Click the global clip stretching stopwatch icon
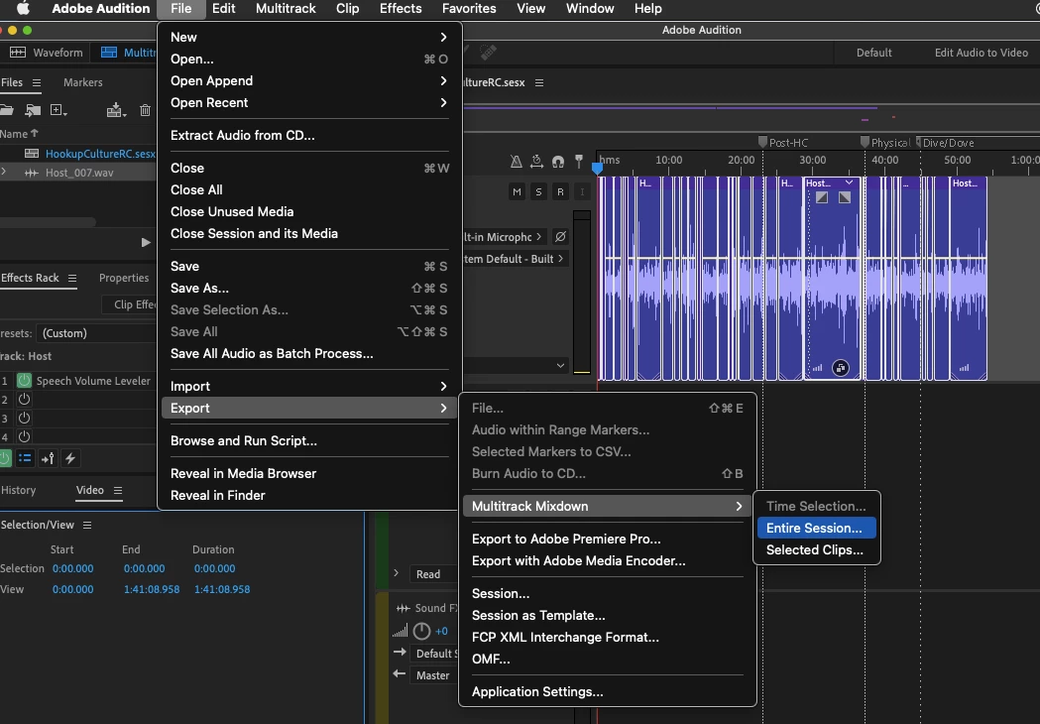Image resolution: width=1040 pixels, height=724 pixels. 536,162
